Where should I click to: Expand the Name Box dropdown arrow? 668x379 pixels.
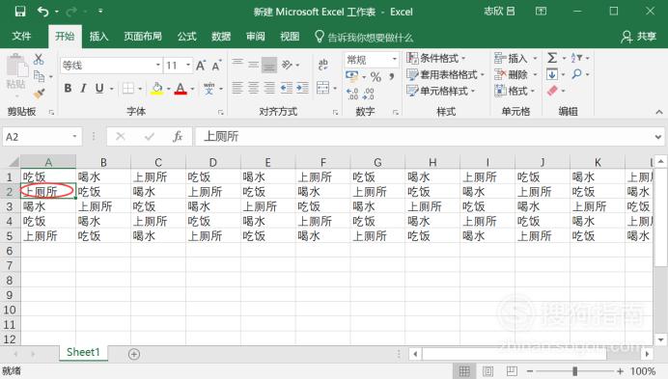[74, 137]
